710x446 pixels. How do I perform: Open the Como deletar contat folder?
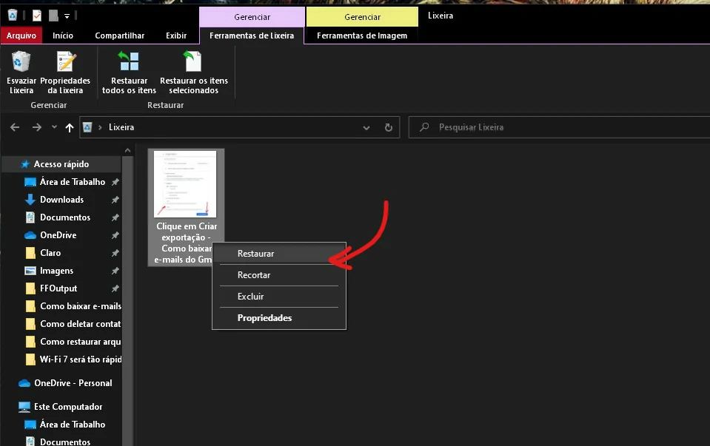click(x=81, y=324)
